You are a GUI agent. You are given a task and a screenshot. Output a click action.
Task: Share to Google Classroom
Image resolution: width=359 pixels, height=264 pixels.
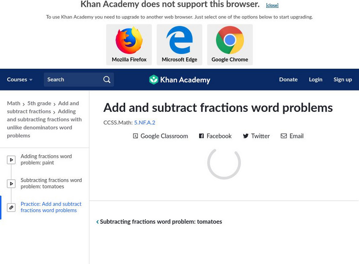click(x=160, y=136)
